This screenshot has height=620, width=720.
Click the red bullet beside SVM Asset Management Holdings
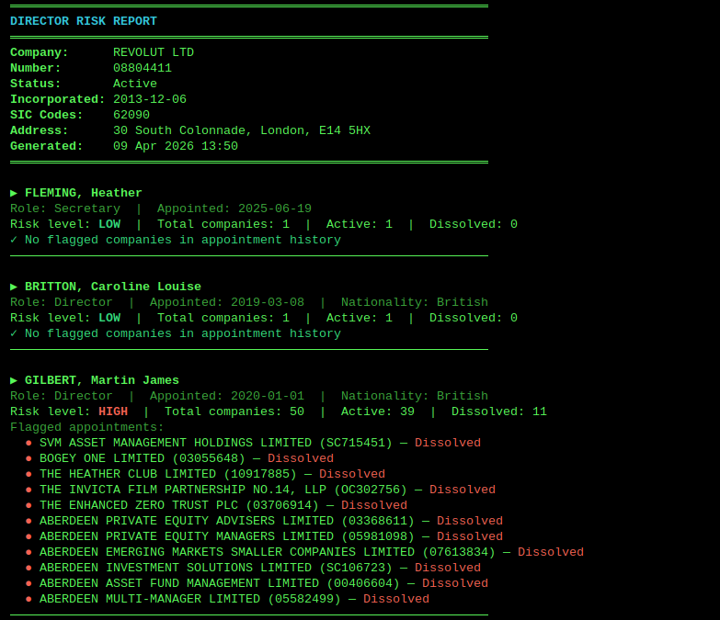tap(29, 443)
